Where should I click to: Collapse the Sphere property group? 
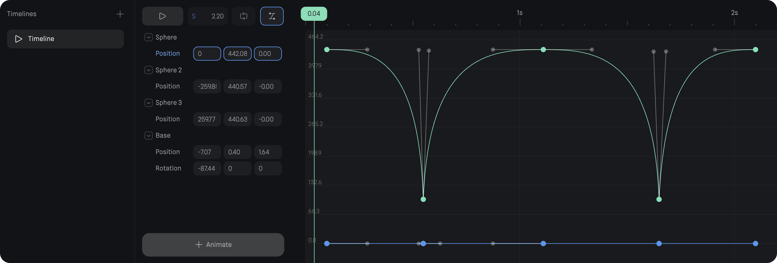tap(148, 37)
